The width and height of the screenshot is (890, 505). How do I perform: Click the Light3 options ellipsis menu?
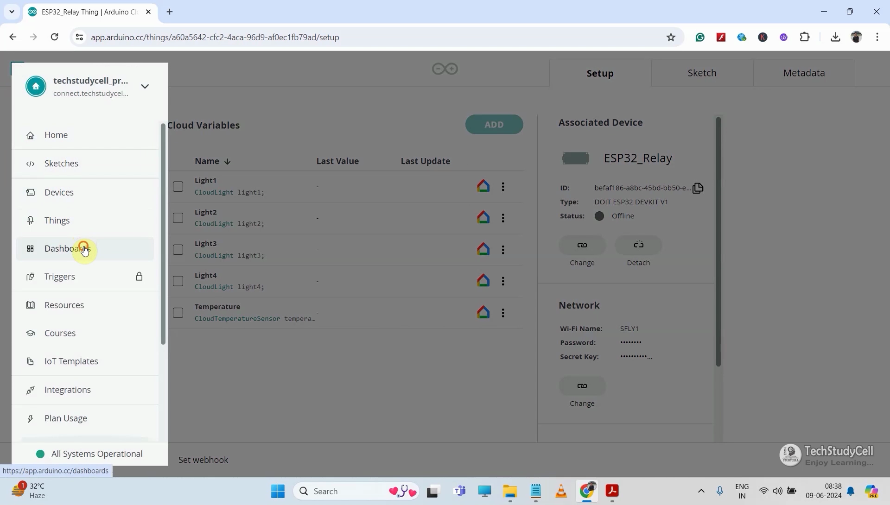click(x=503, y=250)
